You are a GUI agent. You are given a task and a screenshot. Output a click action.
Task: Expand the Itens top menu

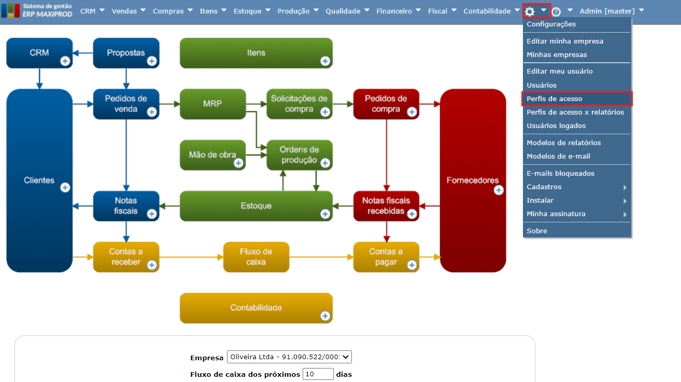click(x=214, y=11)
